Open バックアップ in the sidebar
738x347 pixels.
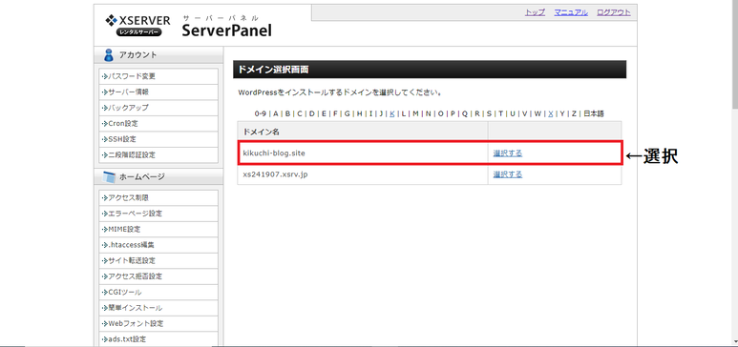[158, 108]
